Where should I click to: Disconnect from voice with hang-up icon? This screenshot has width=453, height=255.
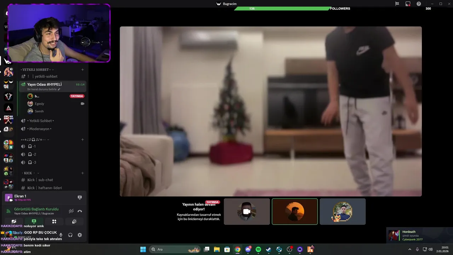[x=80, y=211]
